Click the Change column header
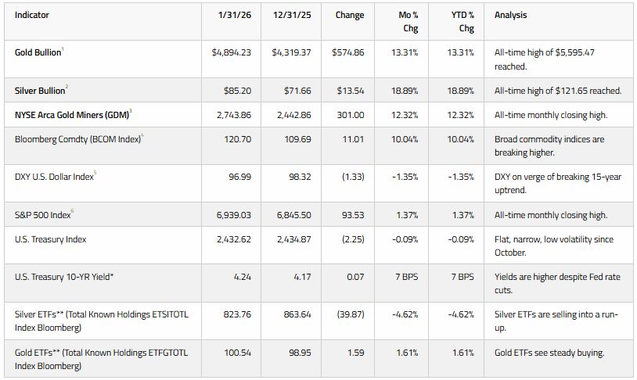The height and width of the screenshot is (380, 637). [x=349, y=15]
